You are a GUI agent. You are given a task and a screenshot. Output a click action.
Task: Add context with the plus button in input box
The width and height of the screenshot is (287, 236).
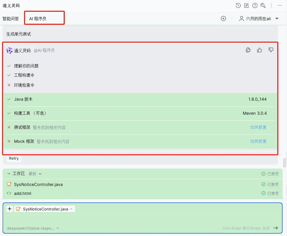click(x=9, y=209)
